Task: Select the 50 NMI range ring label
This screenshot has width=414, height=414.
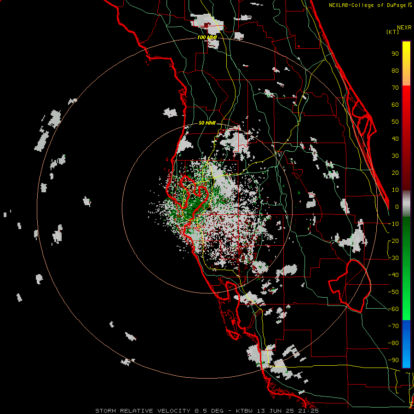Action: [207, 123]
